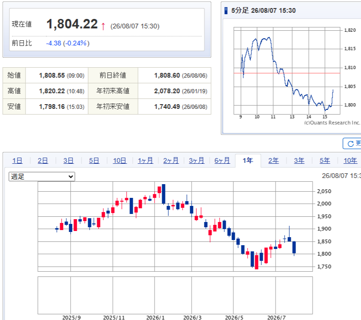Click the 年初来高値 label cell
The height and width of the screenshot is (320, 361).
pos(113,91)
